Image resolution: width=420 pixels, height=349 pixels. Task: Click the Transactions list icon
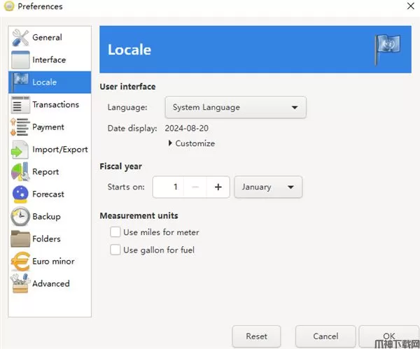click(20, 105)
